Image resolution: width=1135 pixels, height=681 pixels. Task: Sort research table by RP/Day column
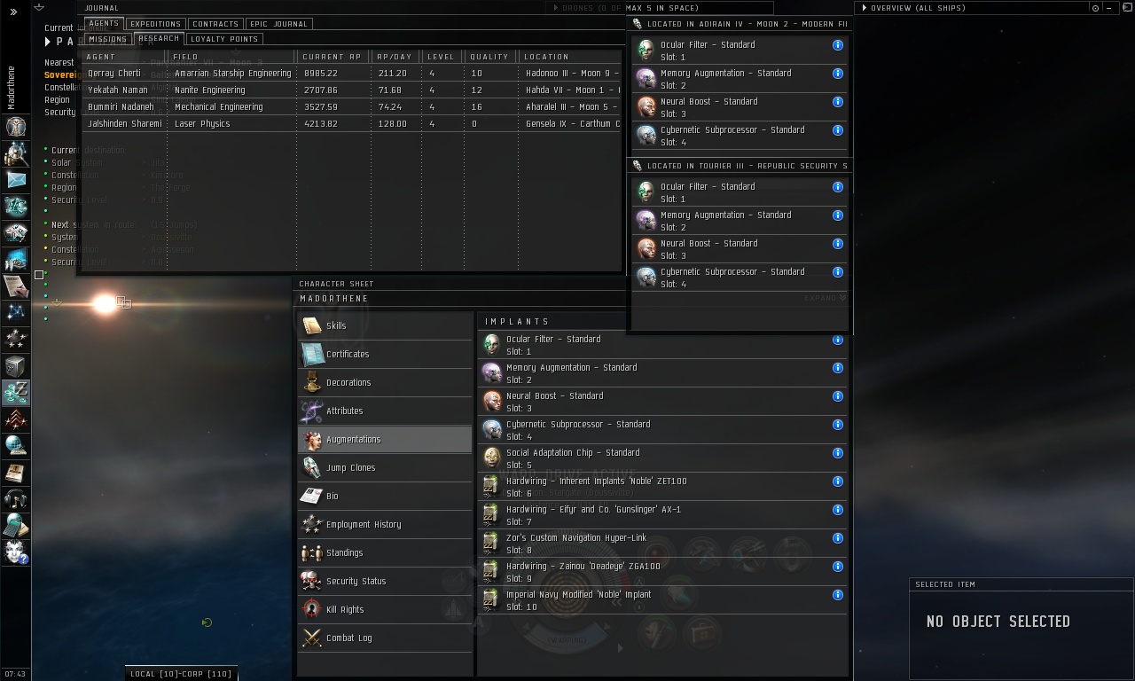(395, 57)
